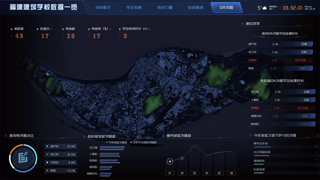Click the 信息中心 bar in department chart
Image resolution: width=320 pixels, height=180 pixels.
point(105,174)
